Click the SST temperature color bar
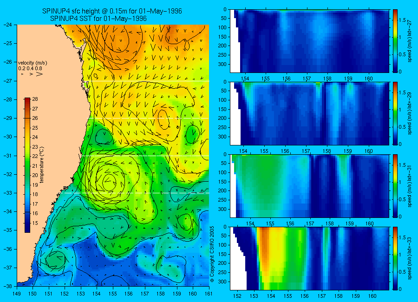The image size is (418, 302). (27, 165)
